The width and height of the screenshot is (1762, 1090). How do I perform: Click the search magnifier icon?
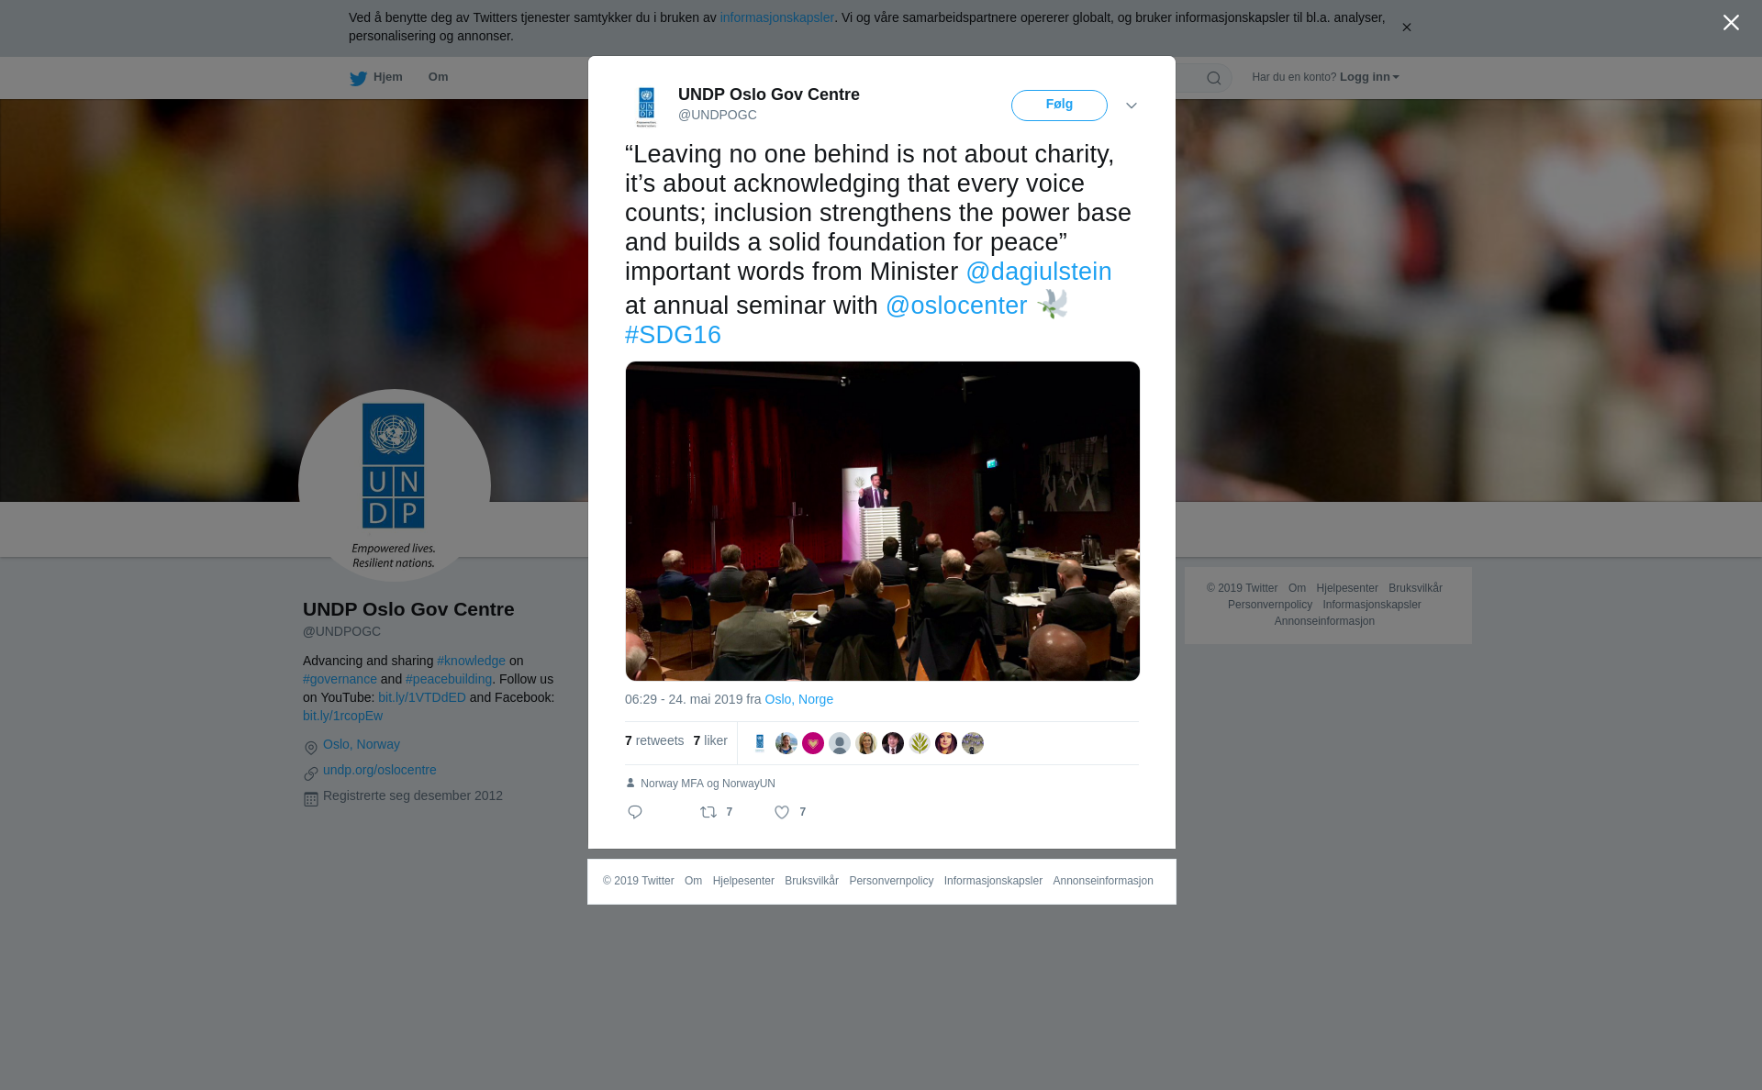[x=1214, y=79]
